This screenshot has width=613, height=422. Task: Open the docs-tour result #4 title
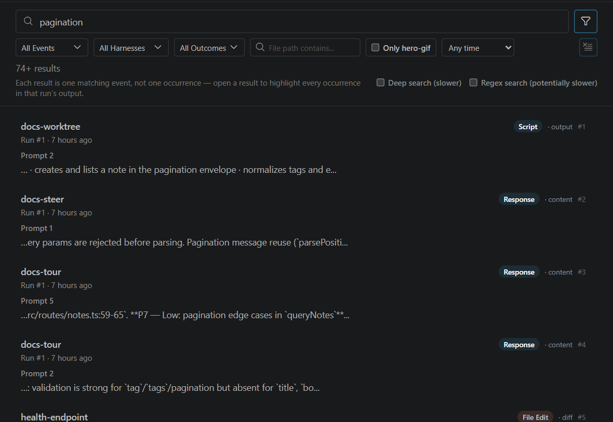point(41,345)
